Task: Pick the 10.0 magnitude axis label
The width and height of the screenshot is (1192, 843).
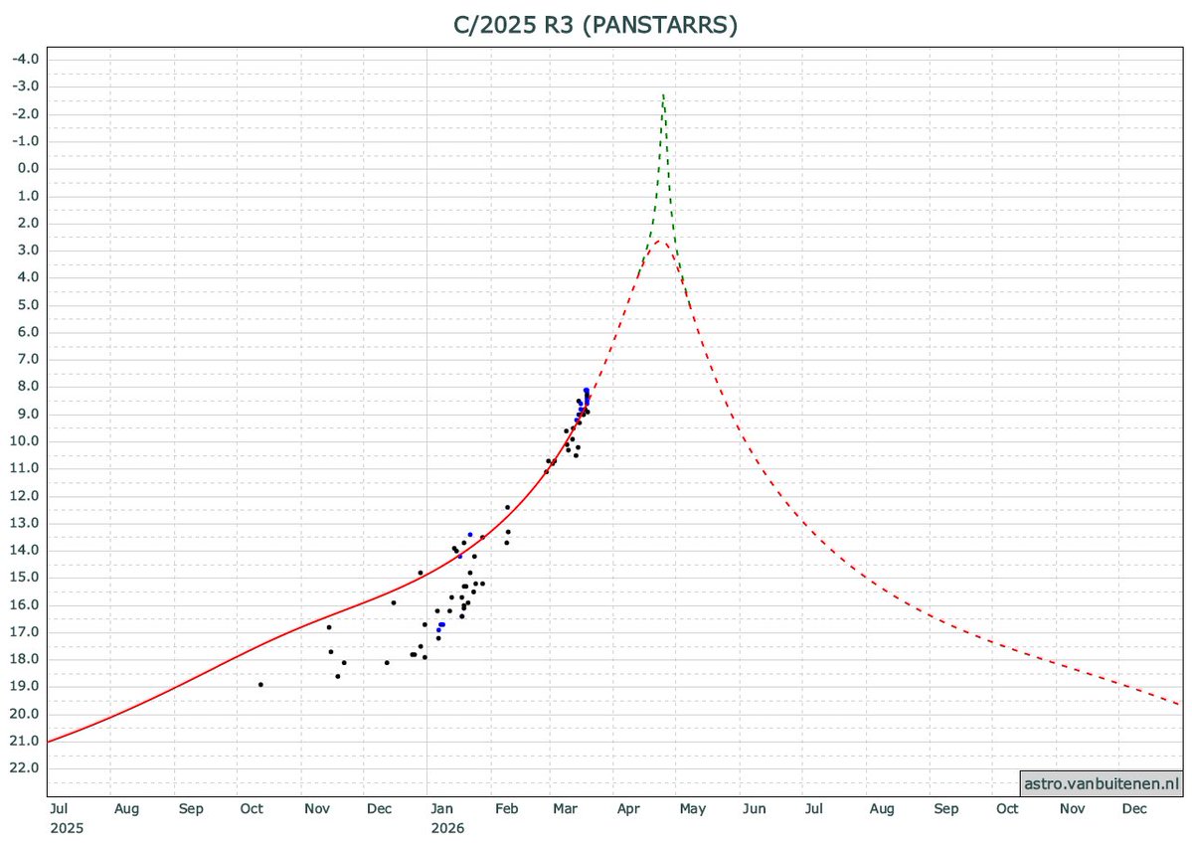Action: pyautogui.click(x=25, y=440)
